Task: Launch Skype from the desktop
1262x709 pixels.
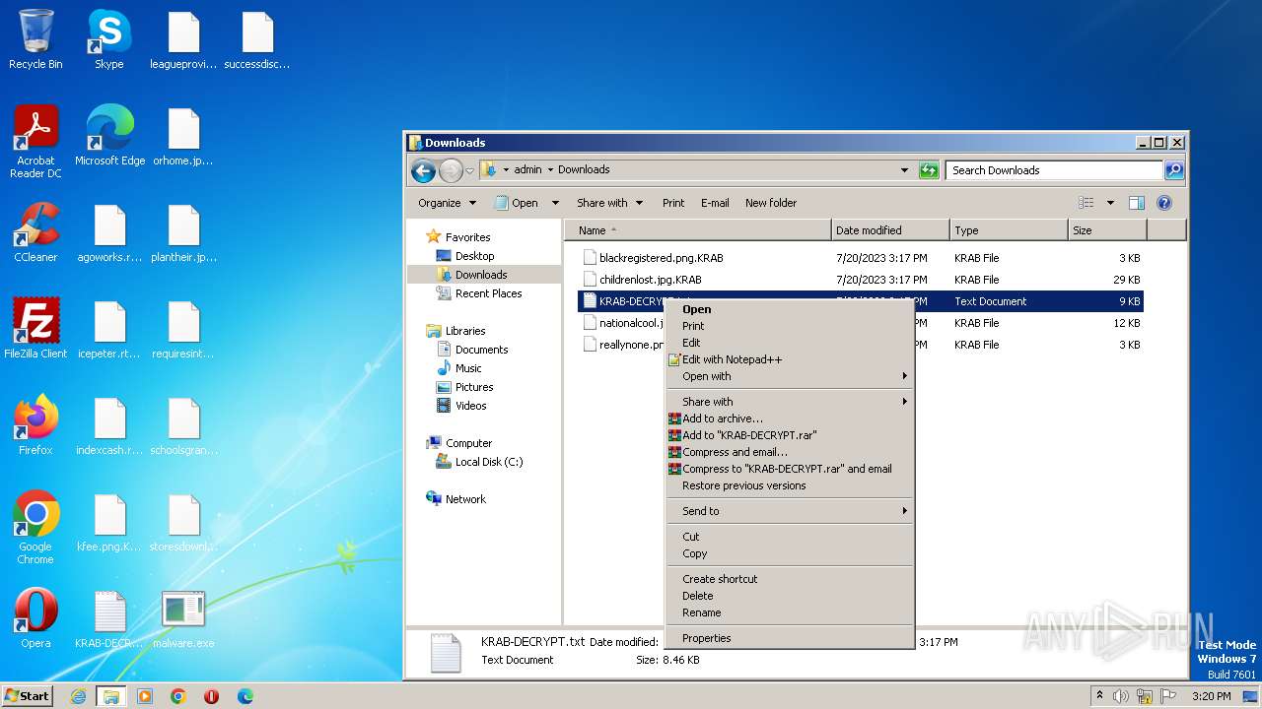Action: coord(109,40)
